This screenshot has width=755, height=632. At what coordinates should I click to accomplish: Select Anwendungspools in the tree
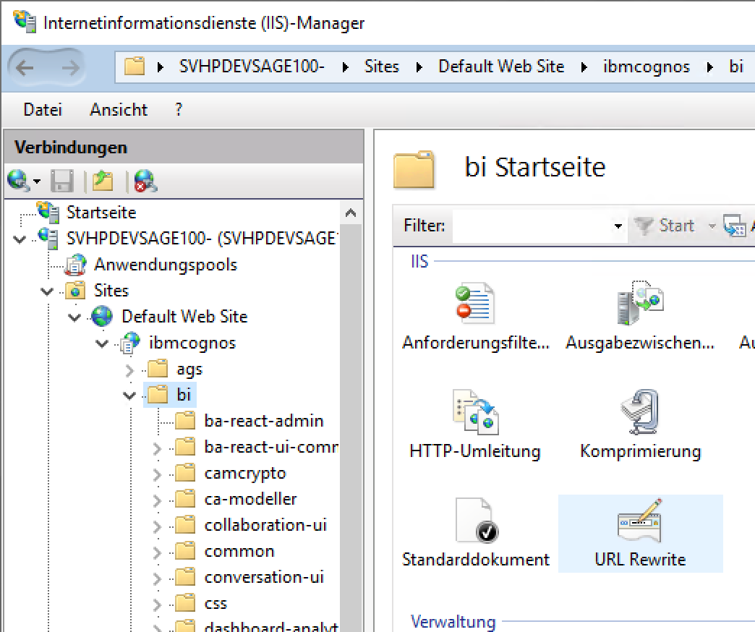pos(165,265)
